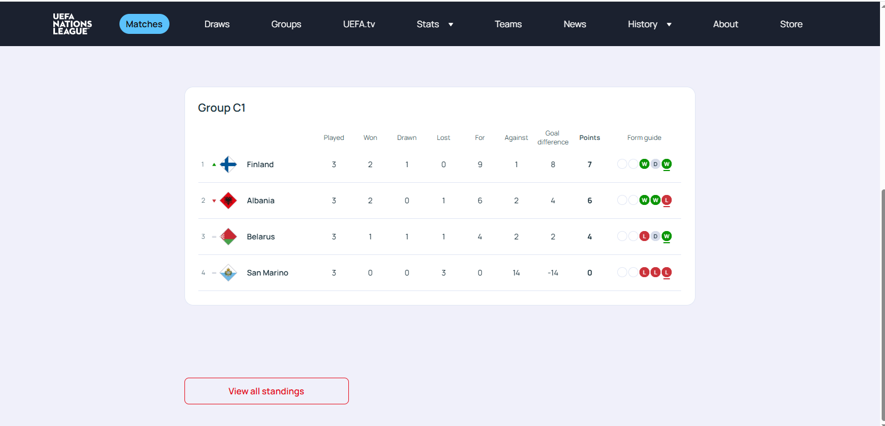Click Belarus's loss form badge
Image resolution: width=885 pixels, height=426 pixels.
point(644,236)
